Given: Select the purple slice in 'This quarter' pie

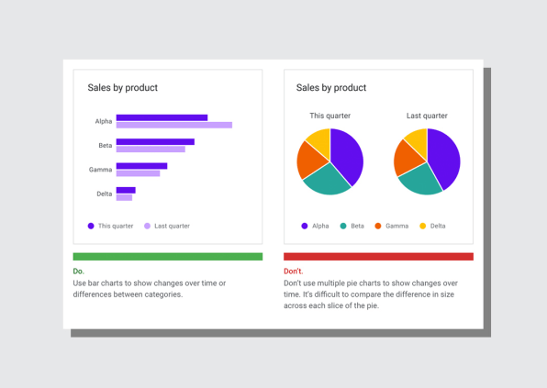Looking at the screenshot, I should 347,156.
